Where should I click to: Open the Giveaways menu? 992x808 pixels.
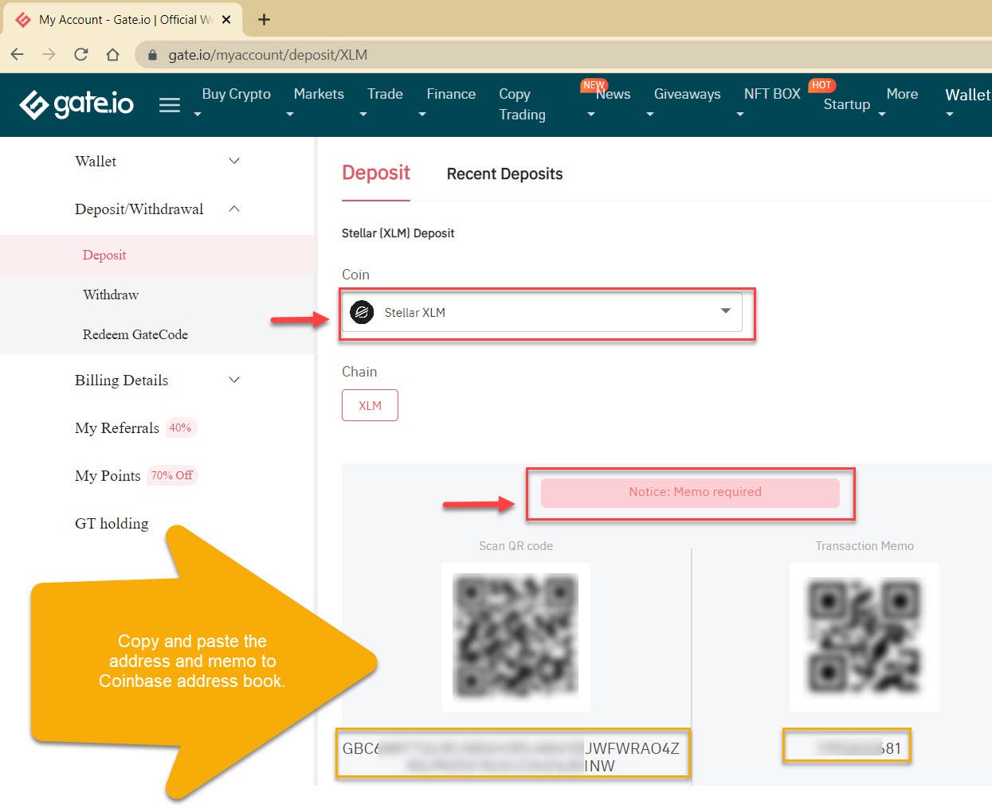[x=687, y=94]
